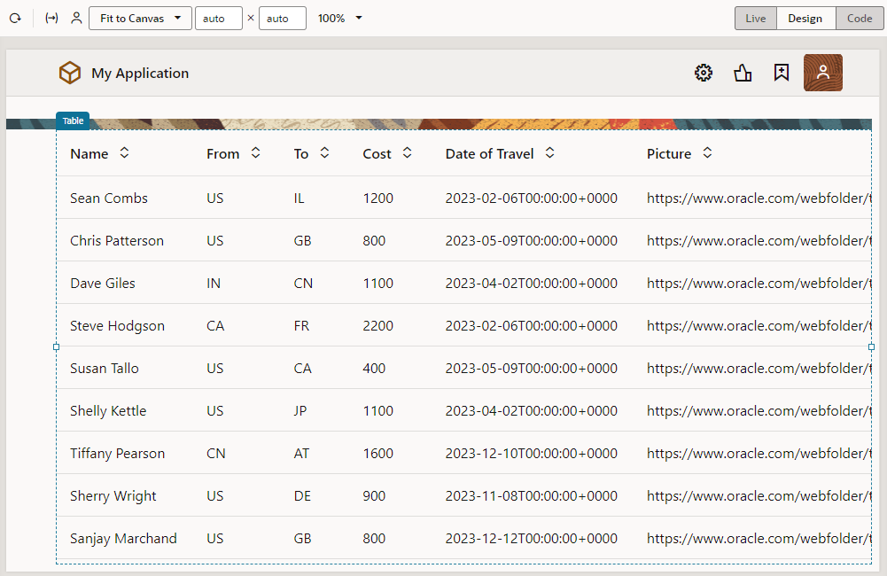Open the Fit to Canvas dropdown
The image size is (887, 576).
coord(140,18)
